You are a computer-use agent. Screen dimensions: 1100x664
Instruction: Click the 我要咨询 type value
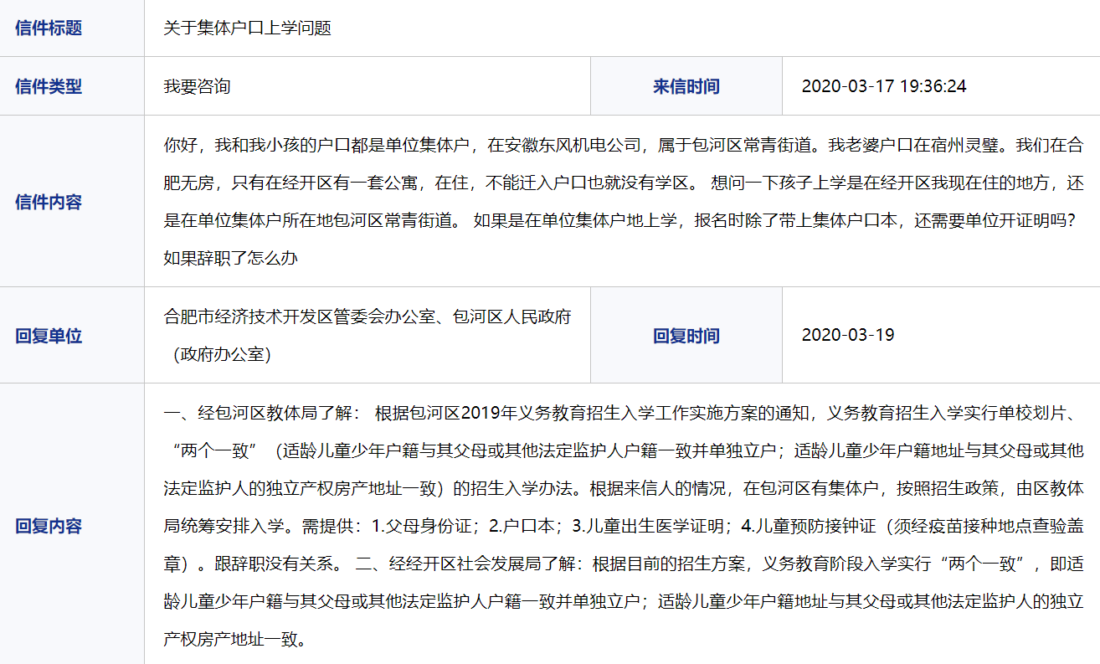197,86
